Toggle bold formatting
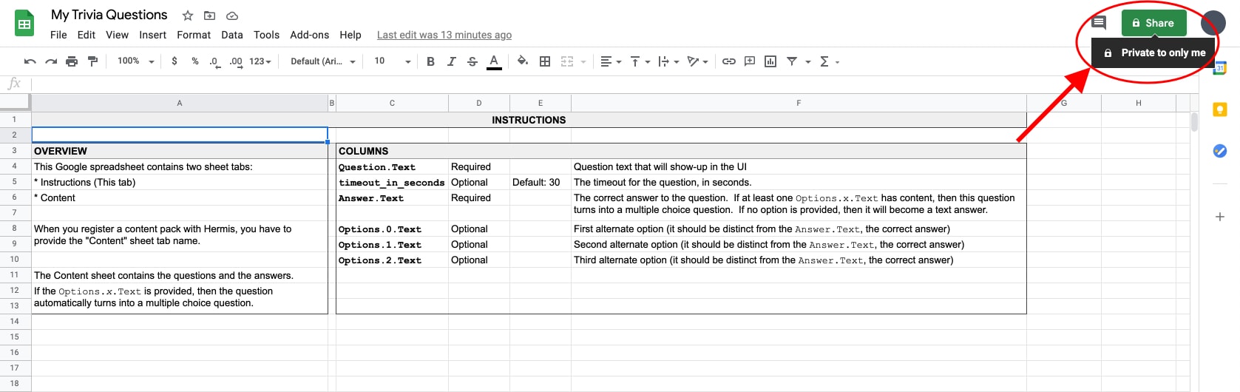Image resolution: width=1240 pixels, height=392 pixels. point(430,61)
